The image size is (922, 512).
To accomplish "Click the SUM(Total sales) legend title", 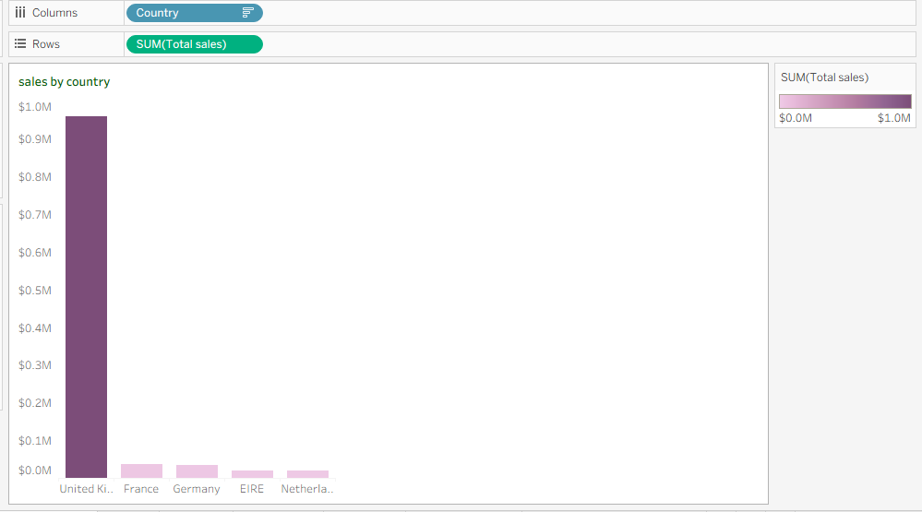I will [x=824, y=77].
